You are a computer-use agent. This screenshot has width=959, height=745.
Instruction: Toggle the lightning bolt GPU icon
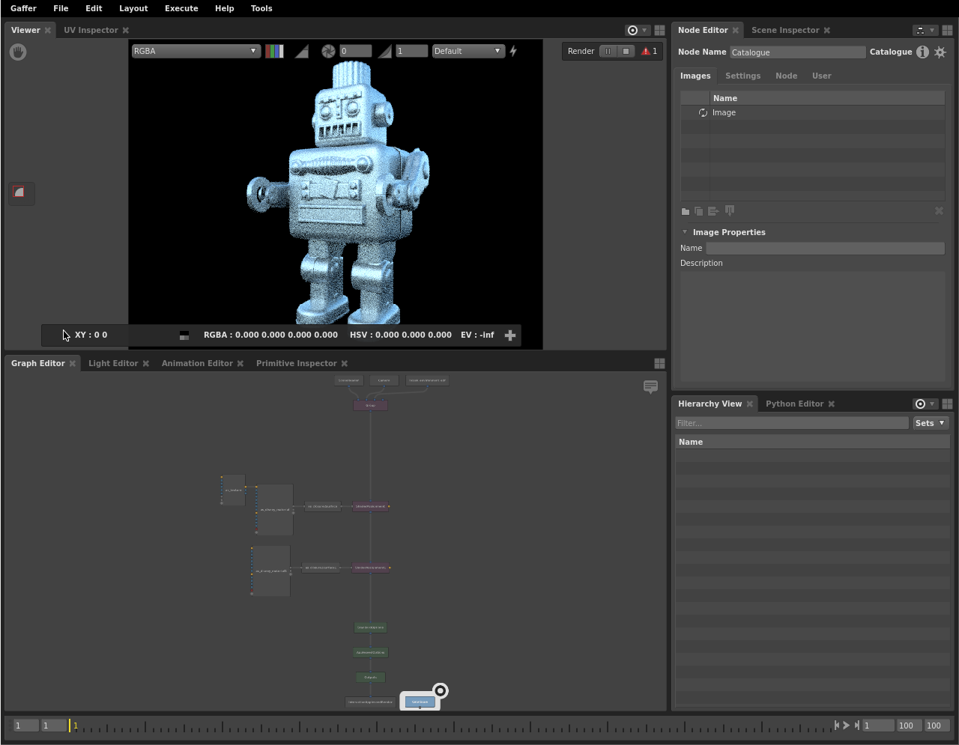513,51
